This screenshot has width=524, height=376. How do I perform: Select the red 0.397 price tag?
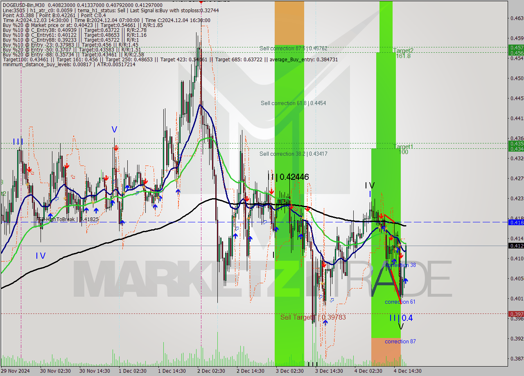click(516, 314)
